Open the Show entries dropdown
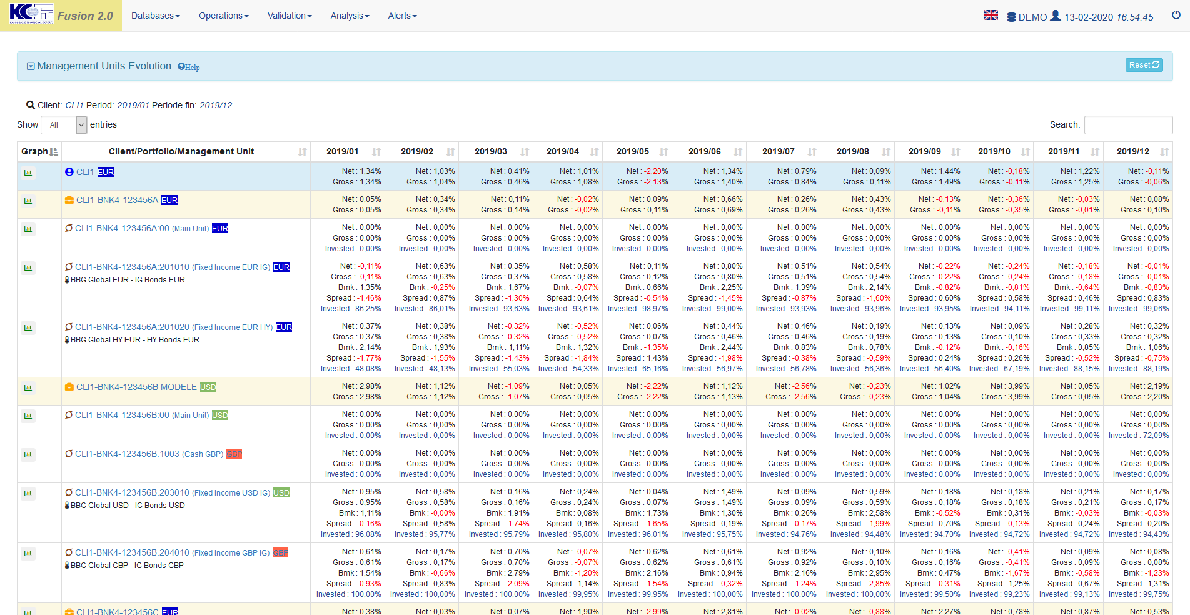The width and height of the screenshot is (1190, 615). click(x=64, y=125)
